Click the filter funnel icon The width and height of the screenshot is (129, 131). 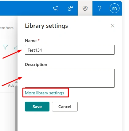[5, 47]
